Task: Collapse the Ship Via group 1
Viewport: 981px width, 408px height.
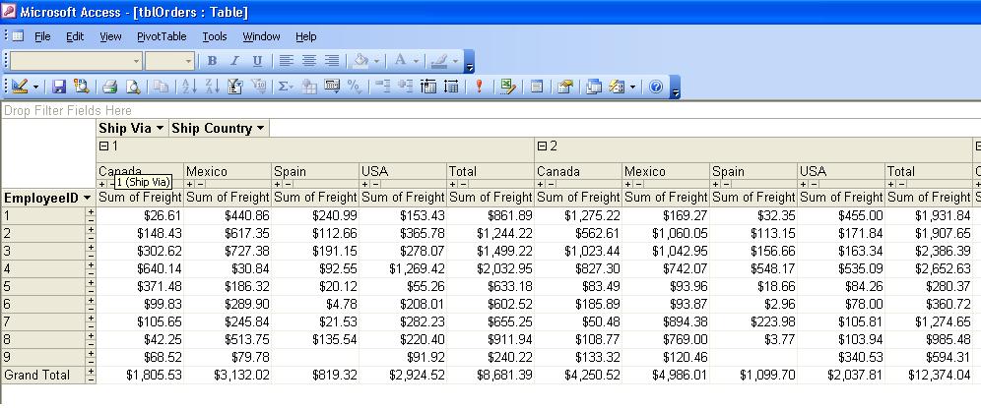Action: click(x=103, y=146)
